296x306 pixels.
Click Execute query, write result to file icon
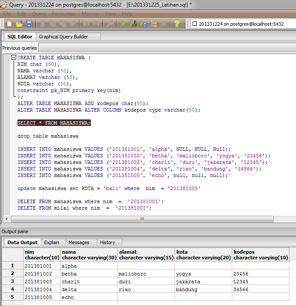click(x=144, y=24)
